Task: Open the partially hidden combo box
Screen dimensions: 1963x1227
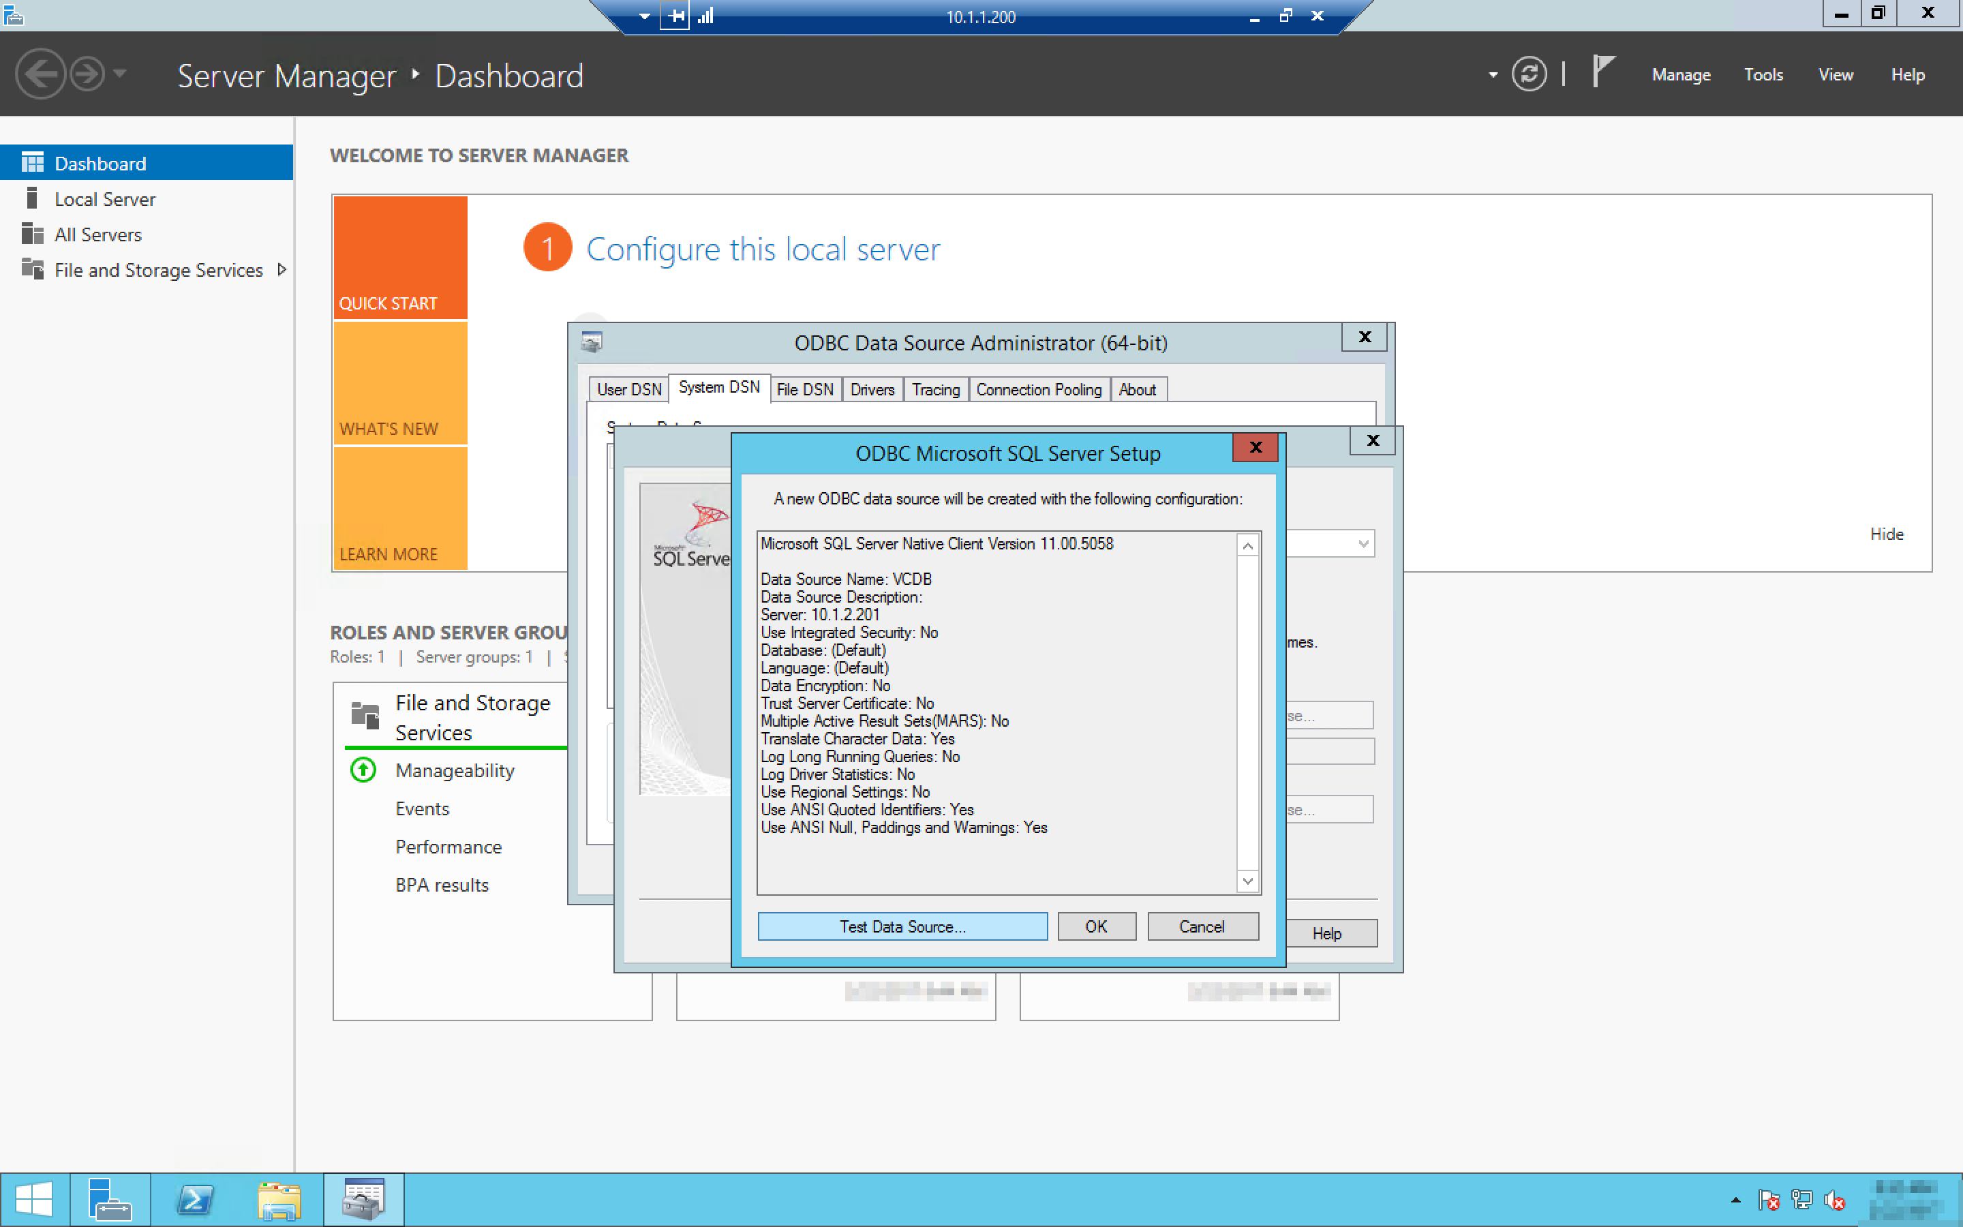Action: pos(1363,544)
